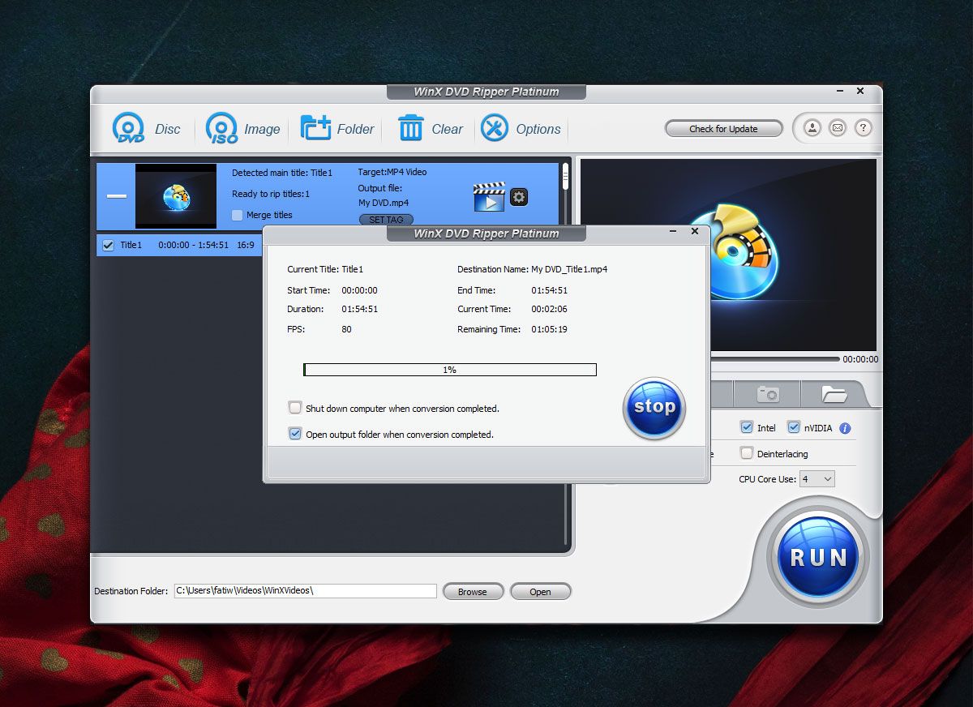Open the ISO Image loader
Screen dimensions: 973x707
[x=221, y=128]
